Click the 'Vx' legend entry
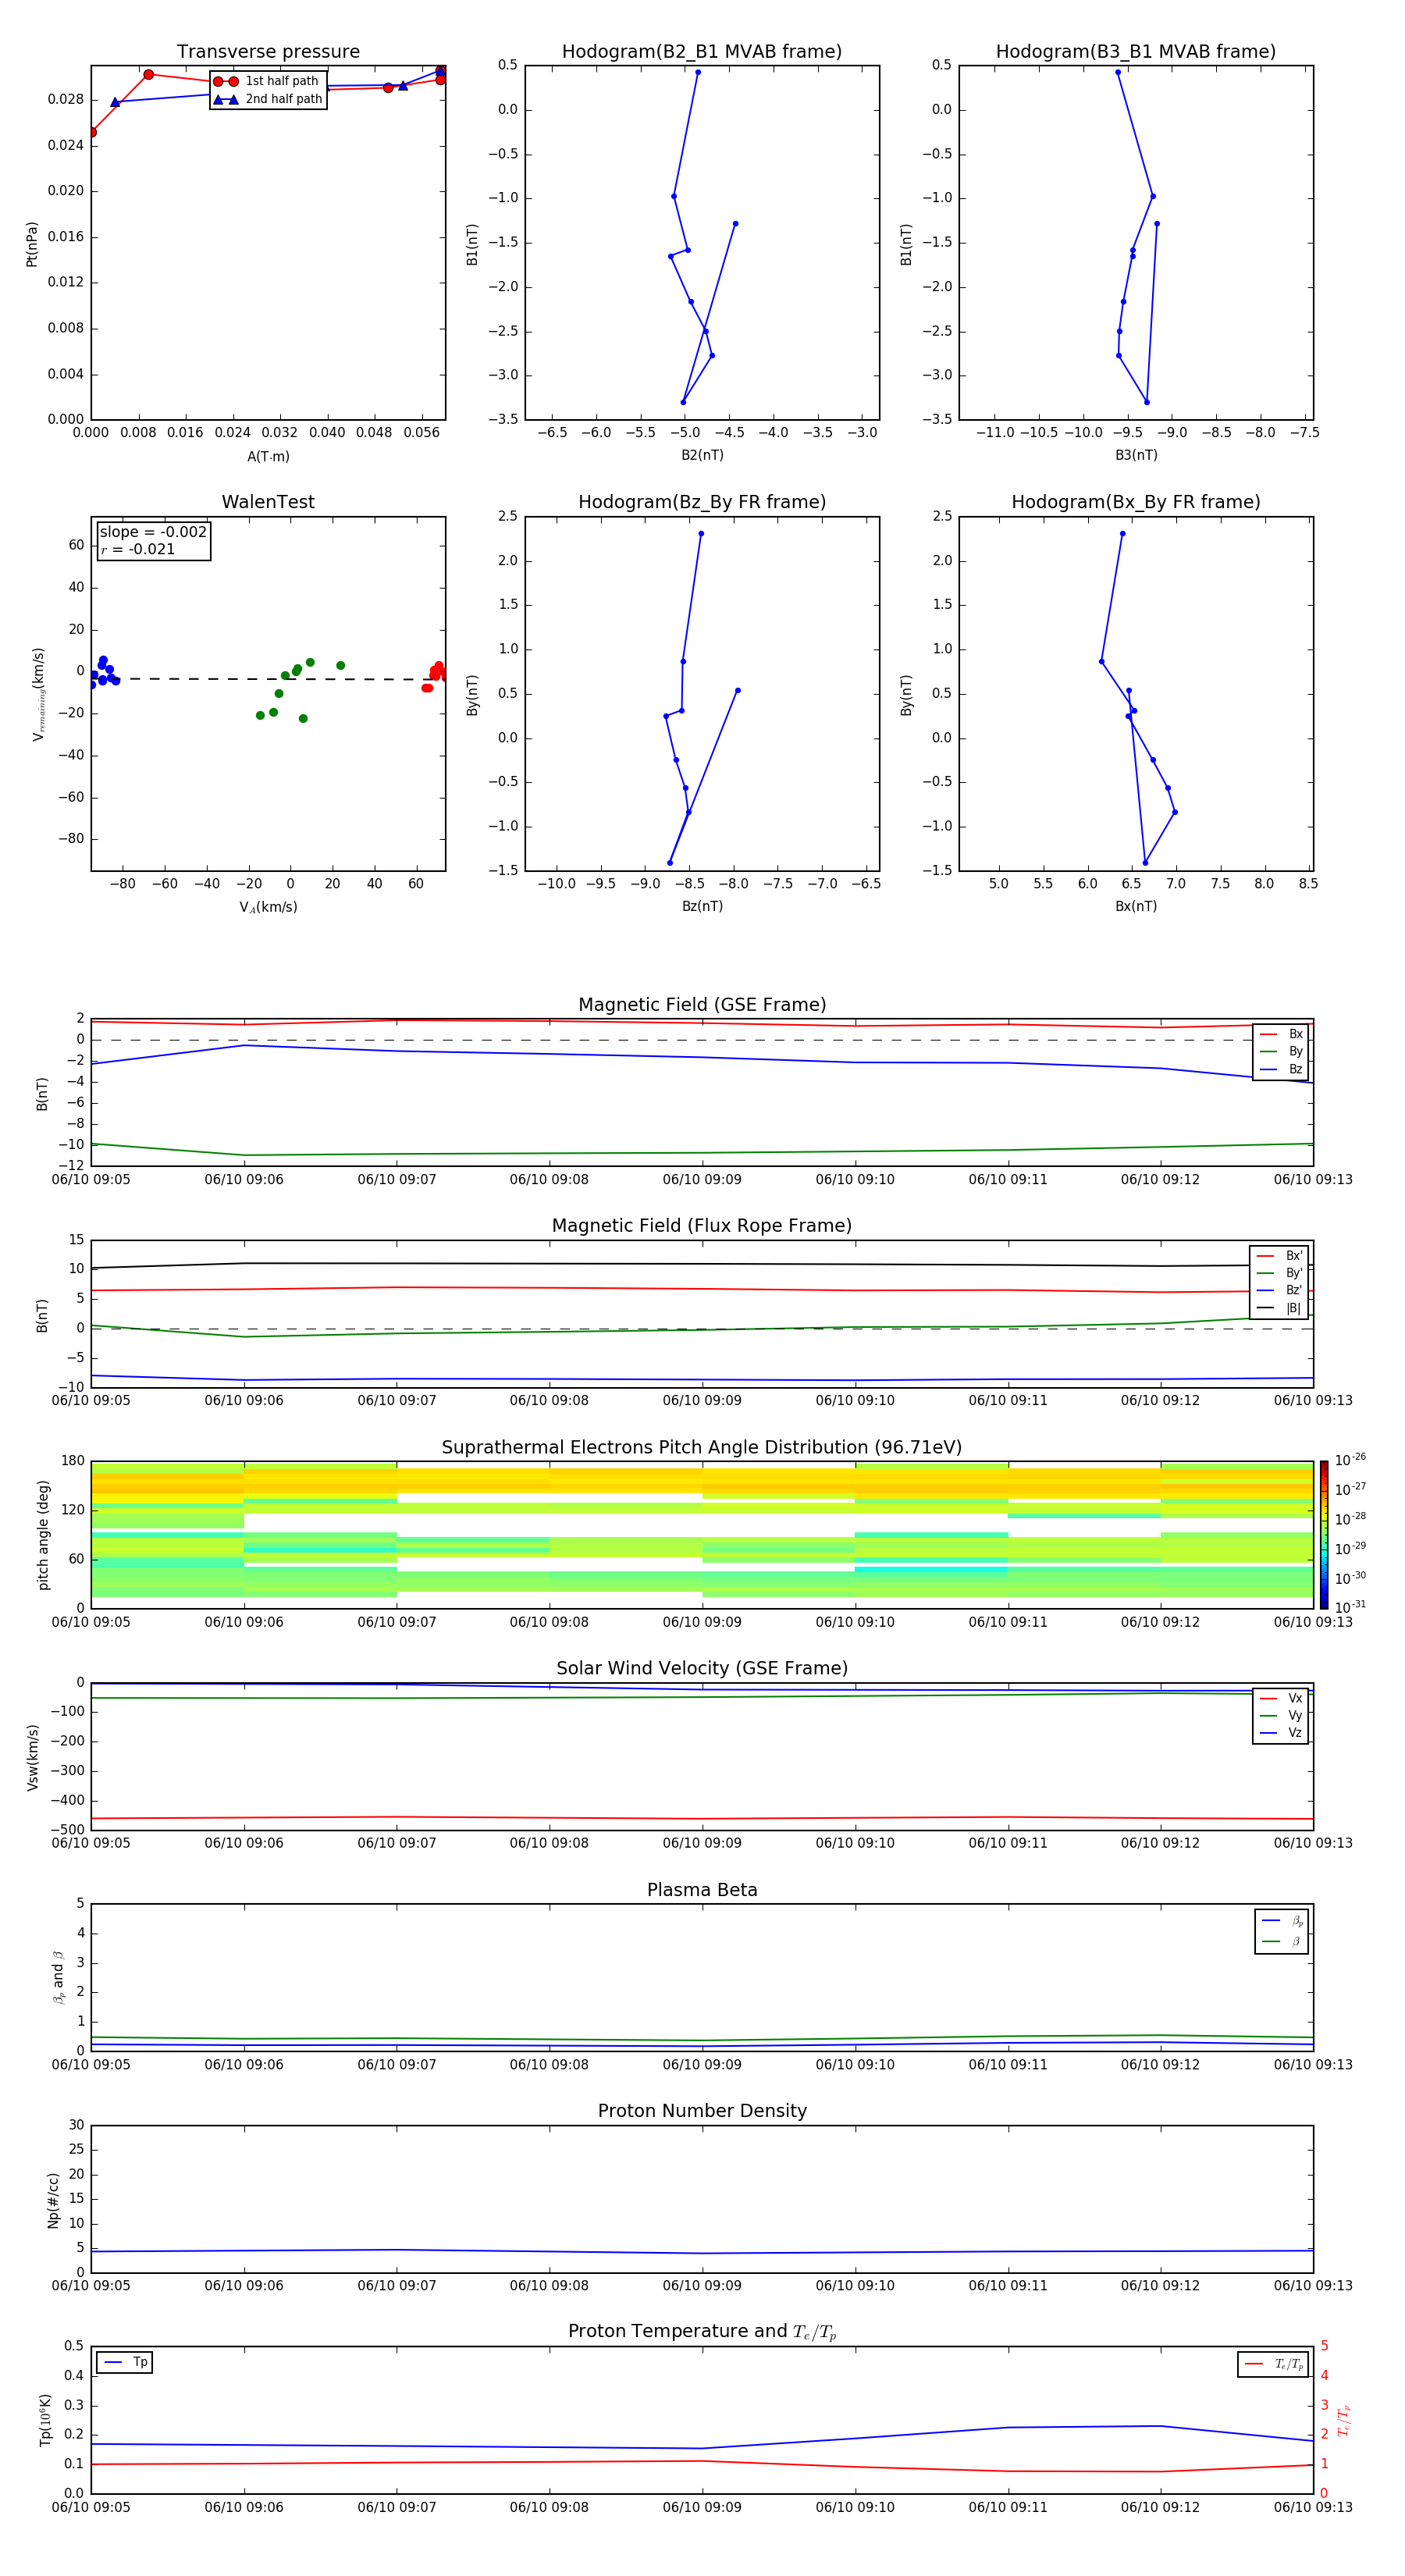 pos(1282,1698)
